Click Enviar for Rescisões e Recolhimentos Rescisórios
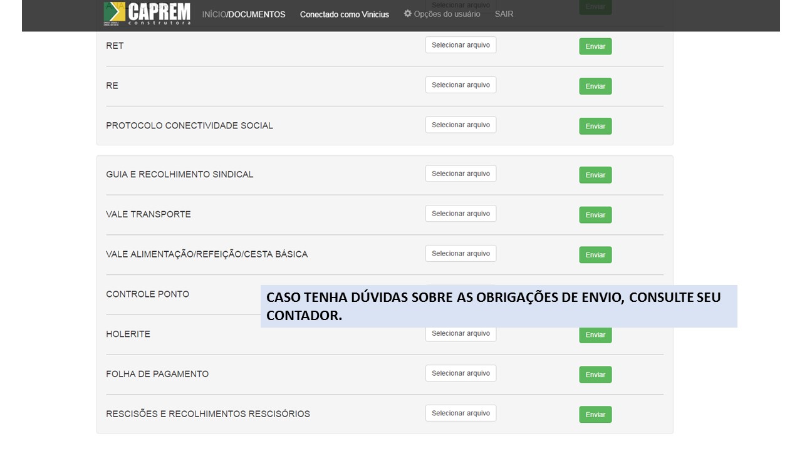 (x=595, y=415)
